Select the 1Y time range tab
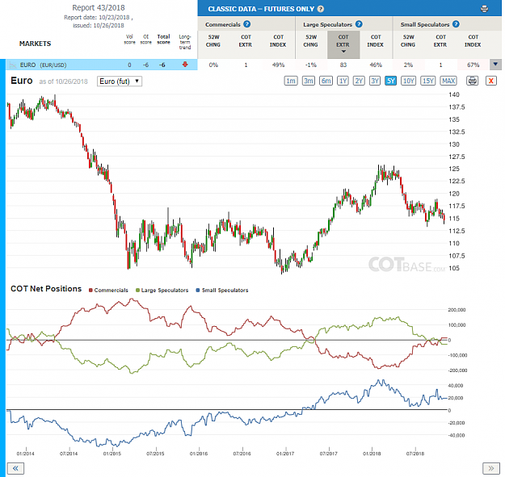The image size is (505, 477). click(x=343, y=81)
